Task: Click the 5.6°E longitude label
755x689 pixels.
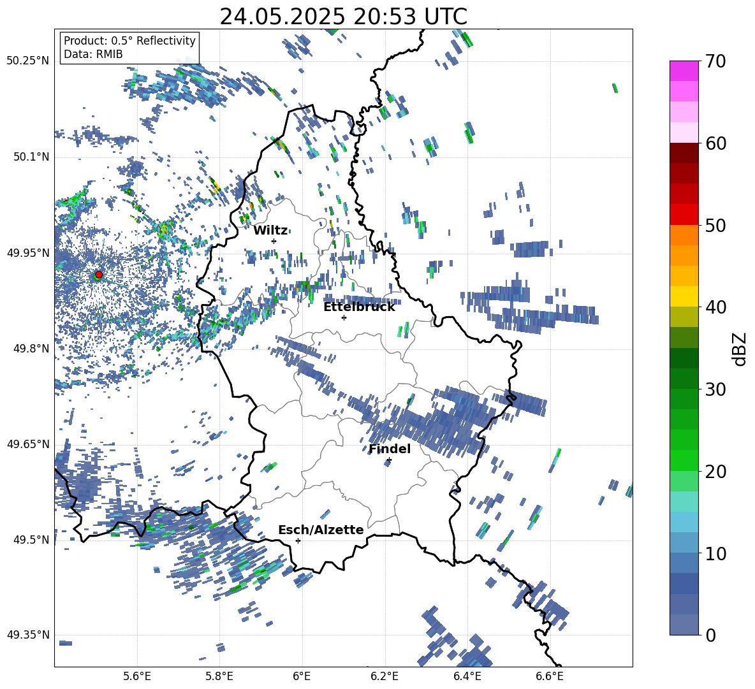Action: point(137,676)
